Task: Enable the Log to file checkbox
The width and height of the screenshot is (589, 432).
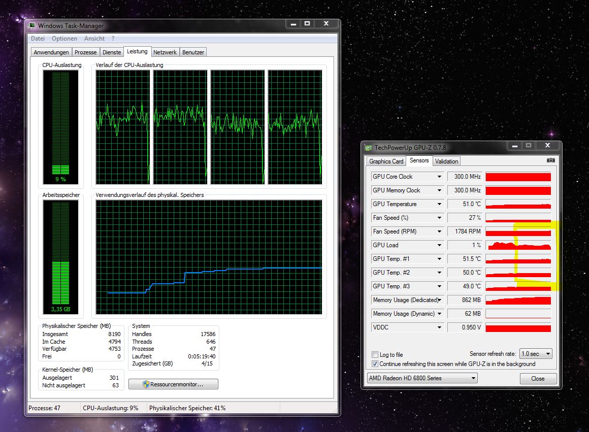Action: coord(375,355)
